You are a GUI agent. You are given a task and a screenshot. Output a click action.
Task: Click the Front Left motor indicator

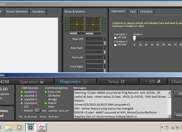(94, 59)
